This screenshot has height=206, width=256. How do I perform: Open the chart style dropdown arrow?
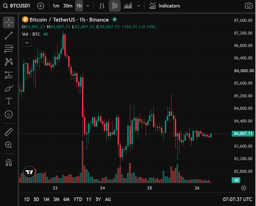[x=139, y=6]
